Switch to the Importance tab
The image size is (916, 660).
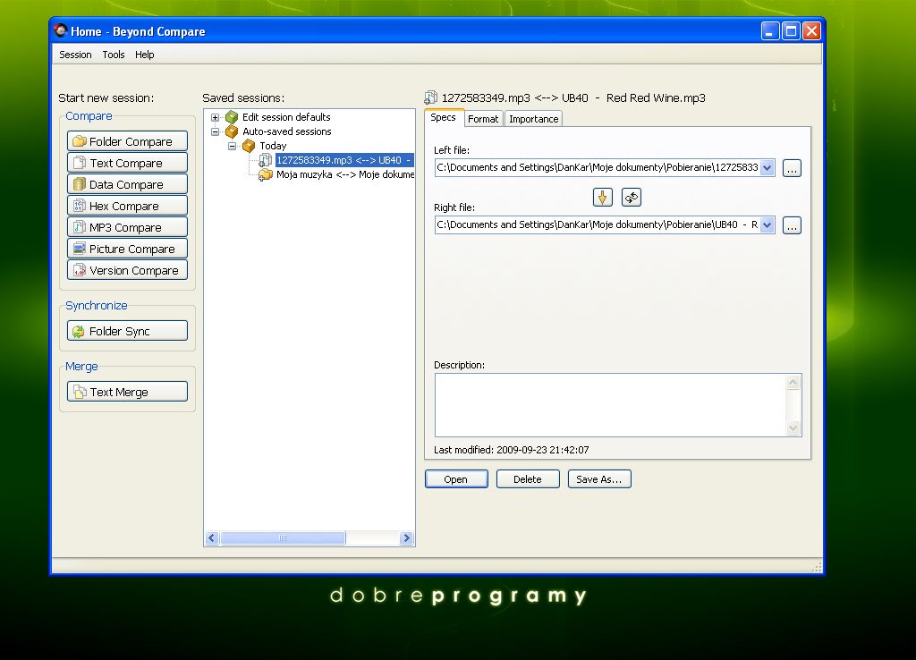click(x=533, y=119)
